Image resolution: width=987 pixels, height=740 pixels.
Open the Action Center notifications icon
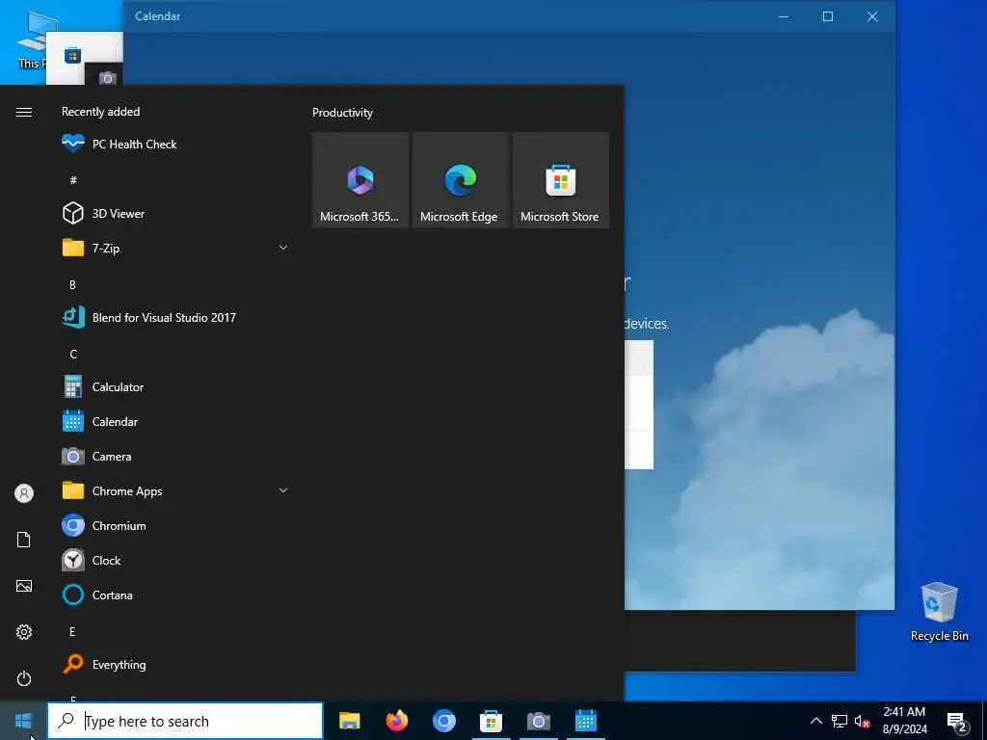click(x=957, y=722)
